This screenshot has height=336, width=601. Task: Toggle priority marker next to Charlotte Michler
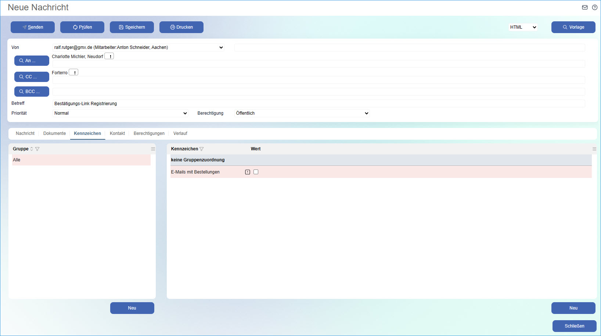(109, 56)
